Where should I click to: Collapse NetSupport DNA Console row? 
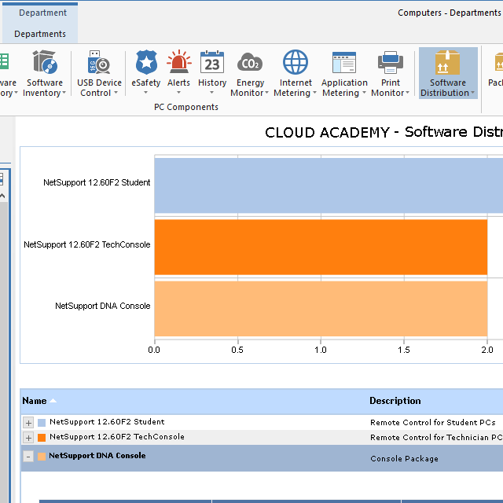click(x=28, y=457)
